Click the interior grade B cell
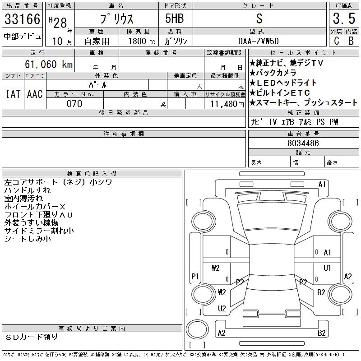This screenshot has width=361, height=361. point(351,41)
